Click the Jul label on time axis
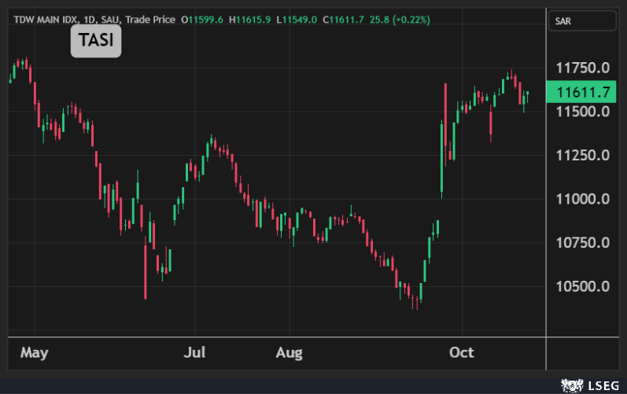The image size is (627, 394). pyautogui.click(x=194, y=352)
